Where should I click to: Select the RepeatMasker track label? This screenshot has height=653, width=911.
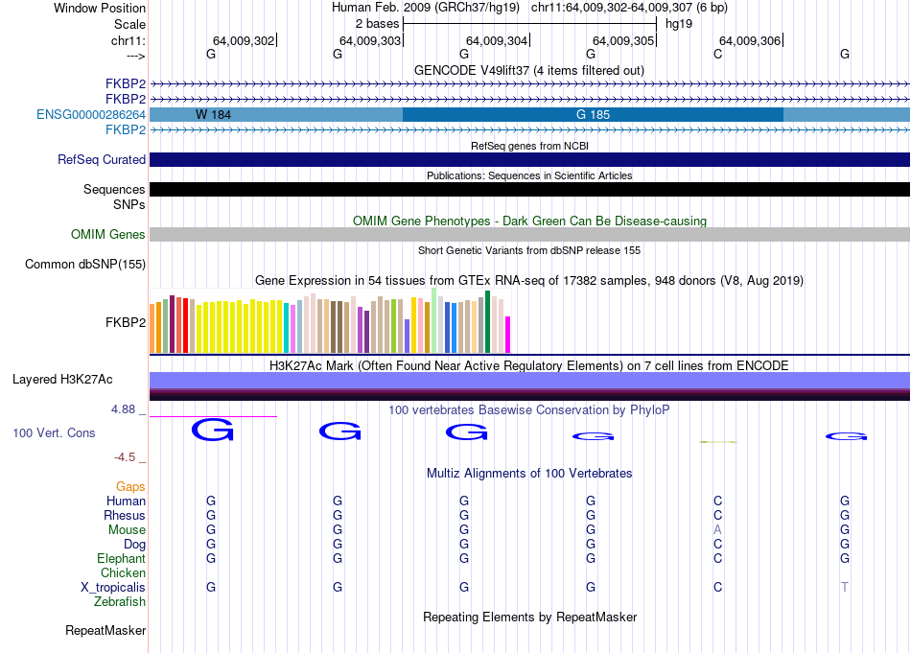[x=105, y=630]
